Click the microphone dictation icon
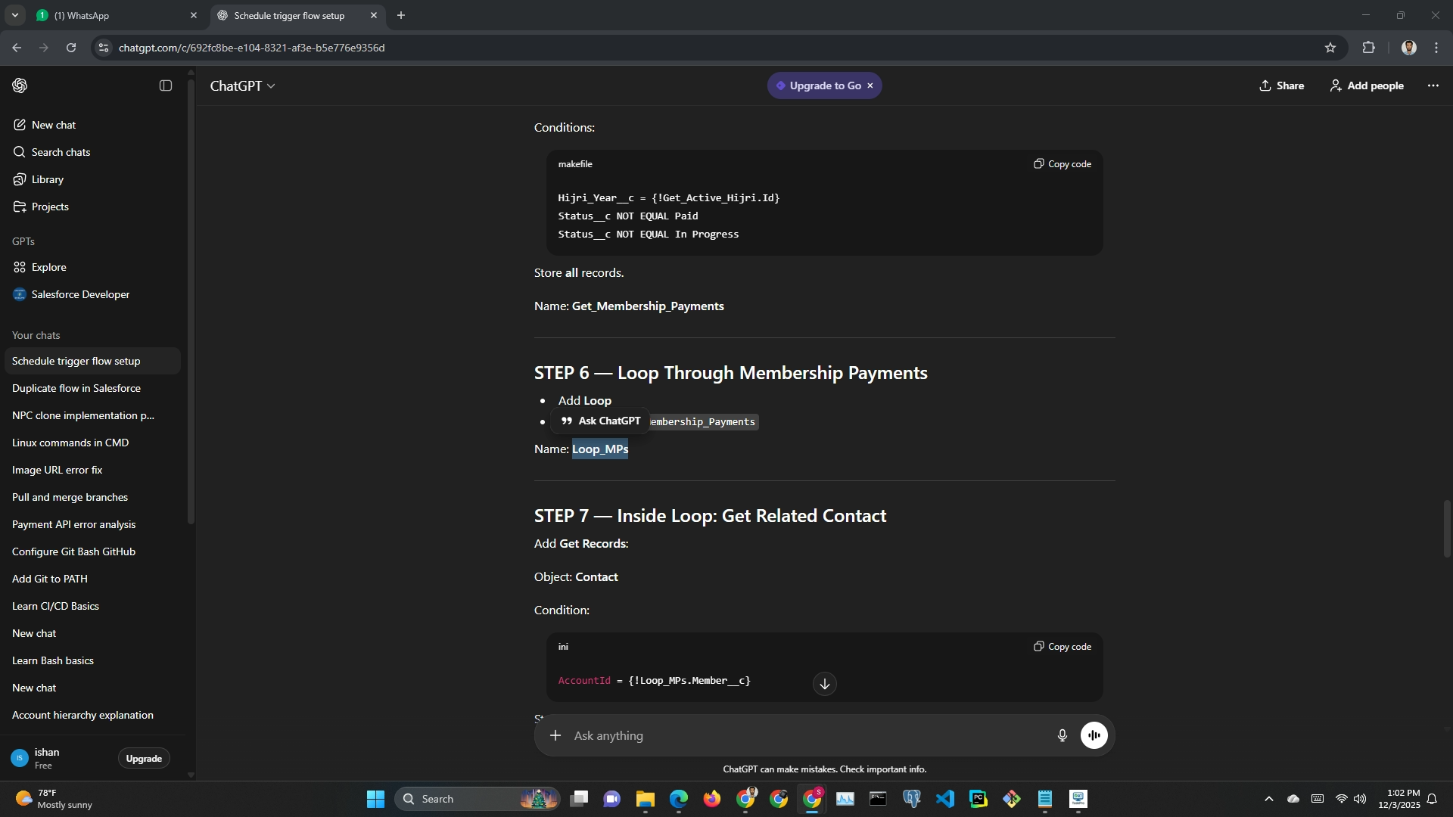The height and width of the screenshot is (817, 1453). (1062, 735)
